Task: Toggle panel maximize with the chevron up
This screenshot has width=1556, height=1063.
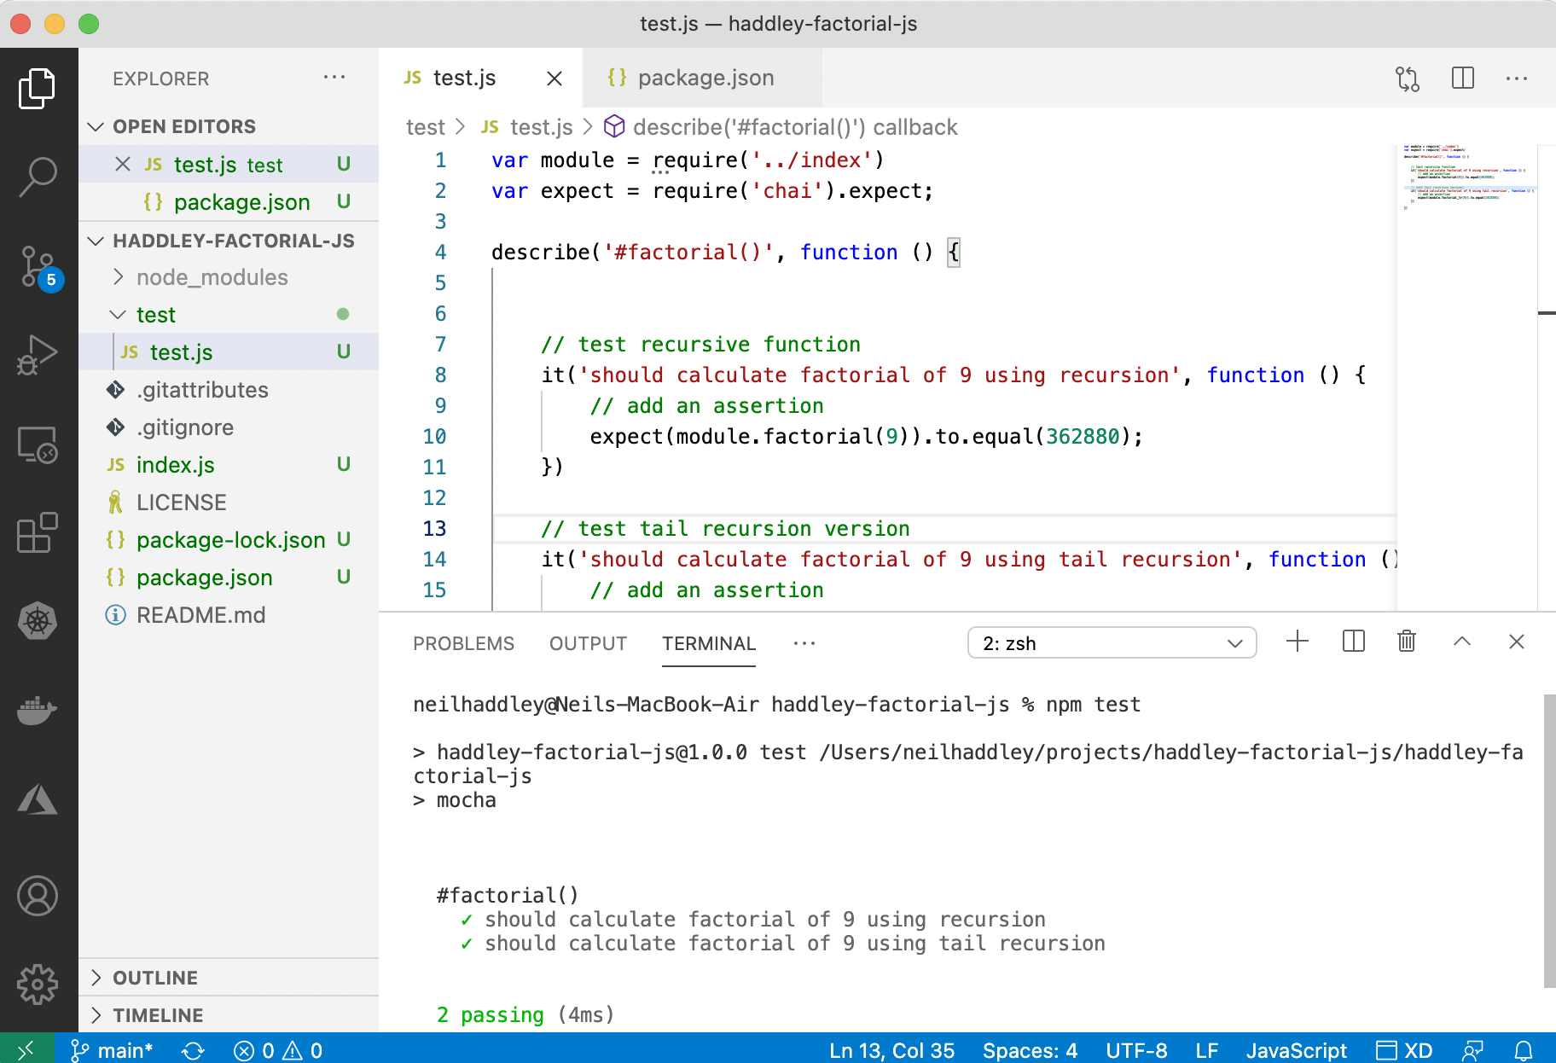Action: (x=1462, y=642)
